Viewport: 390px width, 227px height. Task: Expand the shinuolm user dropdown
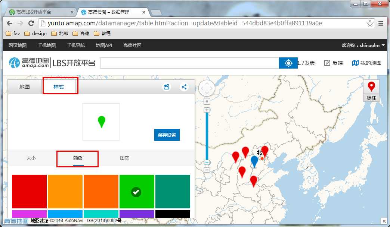(363, 45)
